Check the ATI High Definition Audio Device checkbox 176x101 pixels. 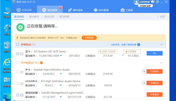18,83
